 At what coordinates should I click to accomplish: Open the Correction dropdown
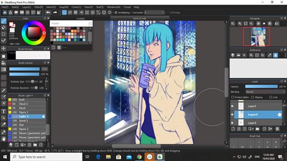pyautogui.click(x=154, y=12)
